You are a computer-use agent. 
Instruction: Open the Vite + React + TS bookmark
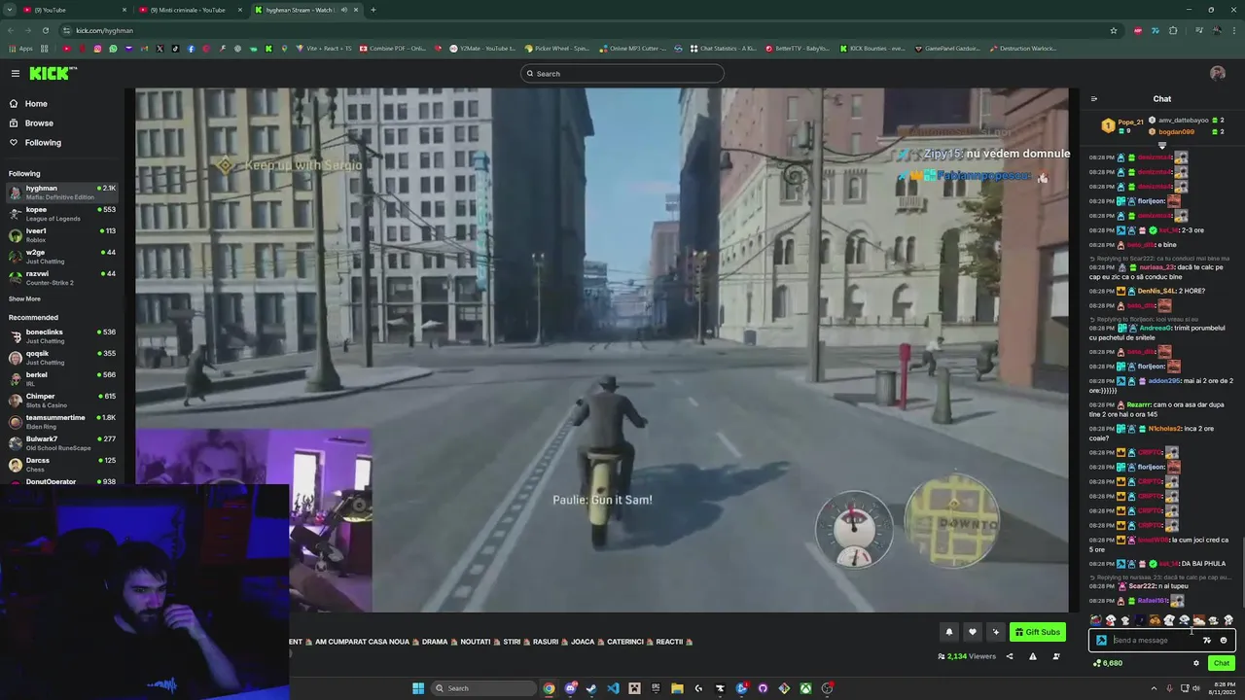(x=324, y=49)
